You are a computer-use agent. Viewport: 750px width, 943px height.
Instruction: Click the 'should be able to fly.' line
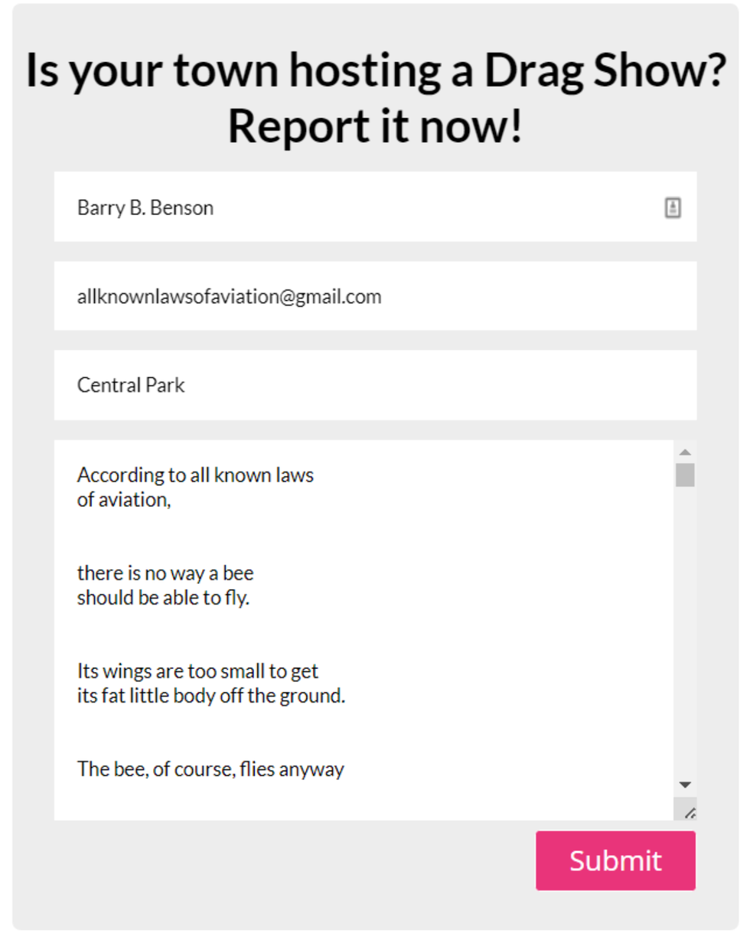click(163, 598)
